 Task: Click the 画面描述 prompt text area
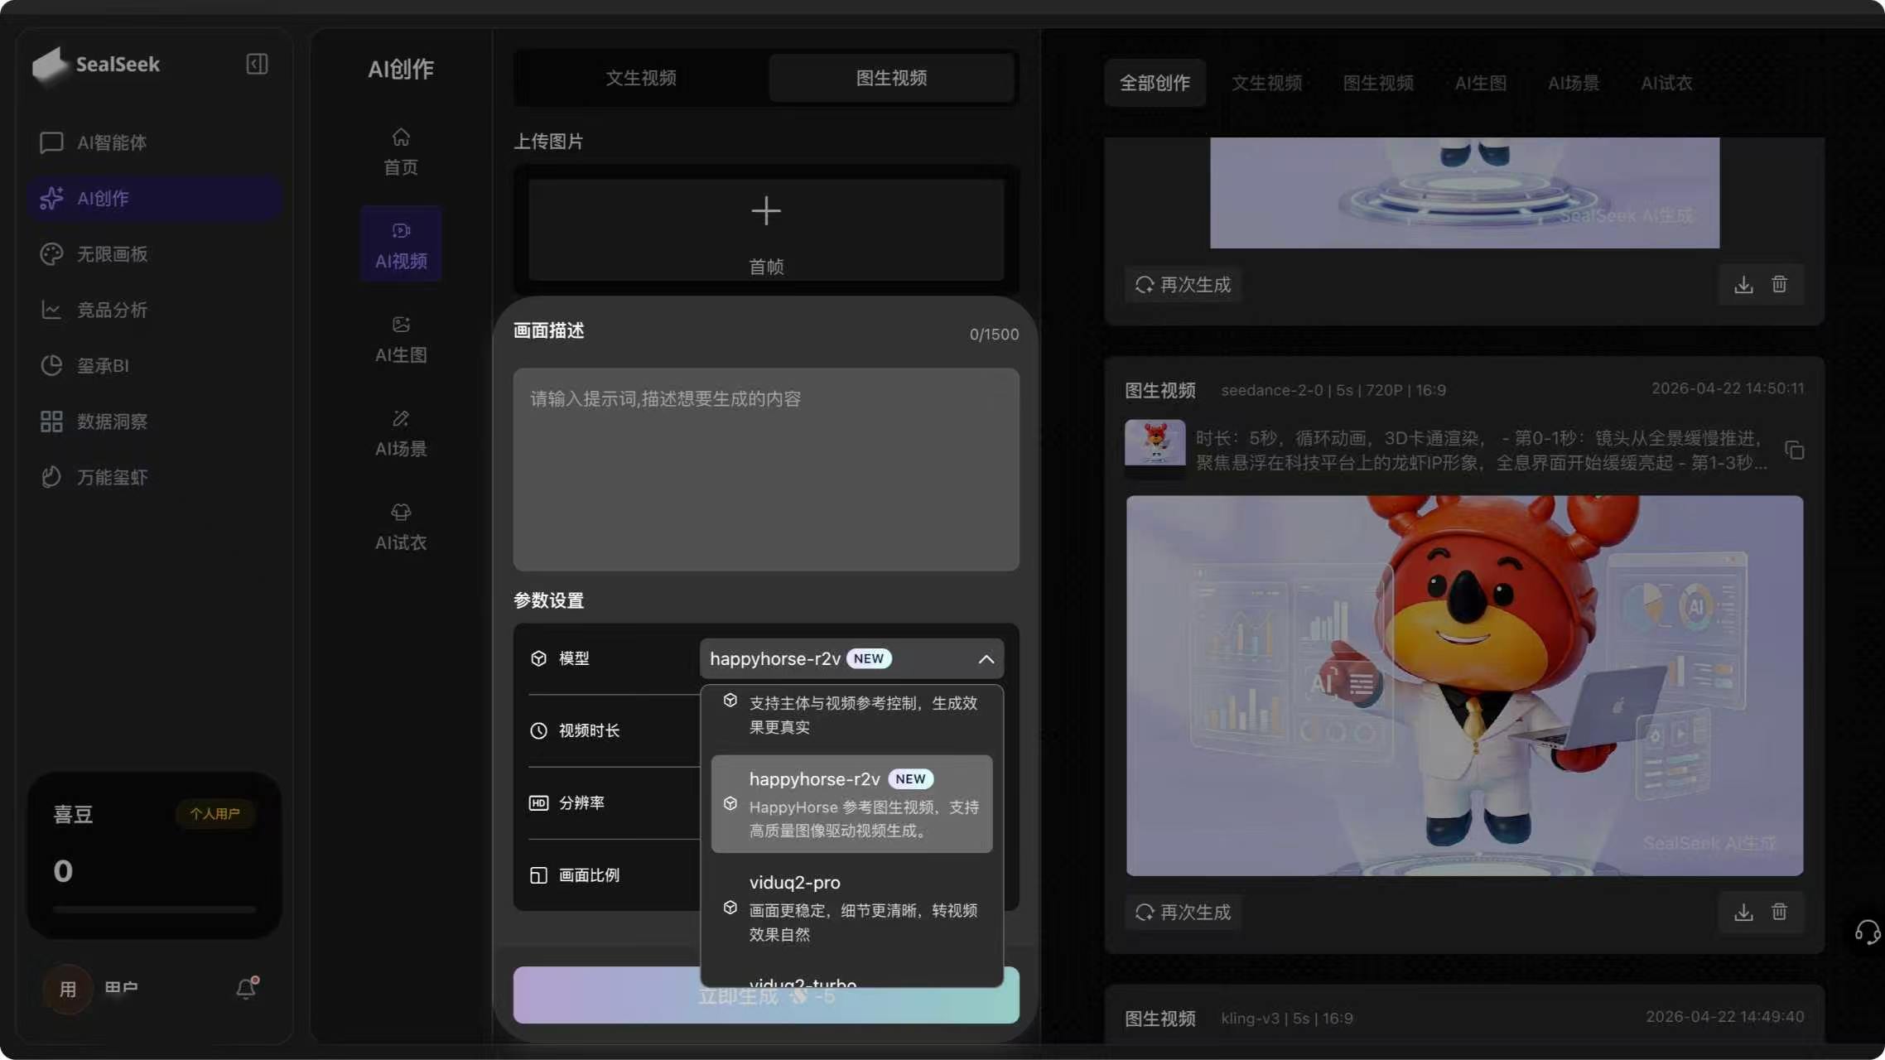[765, 469]
